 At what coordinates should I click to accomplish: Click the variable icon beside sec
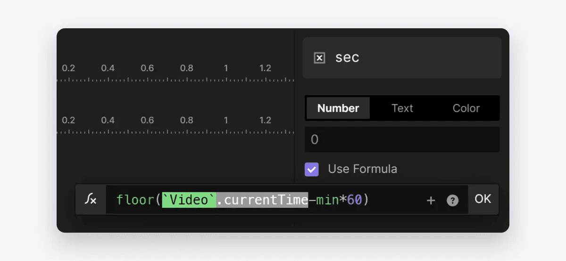pyautogui.click(x=319, y=58)
